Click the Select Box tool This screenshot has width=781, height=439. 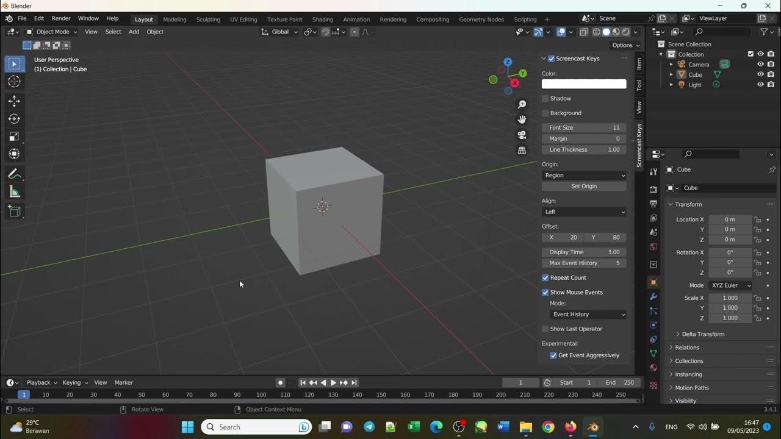(15, 63)
